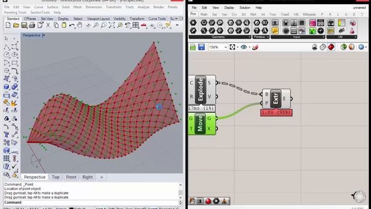371x209 pixels.
Task: Open the Solution menu in Grasshopper
Action: pos(245,8)
